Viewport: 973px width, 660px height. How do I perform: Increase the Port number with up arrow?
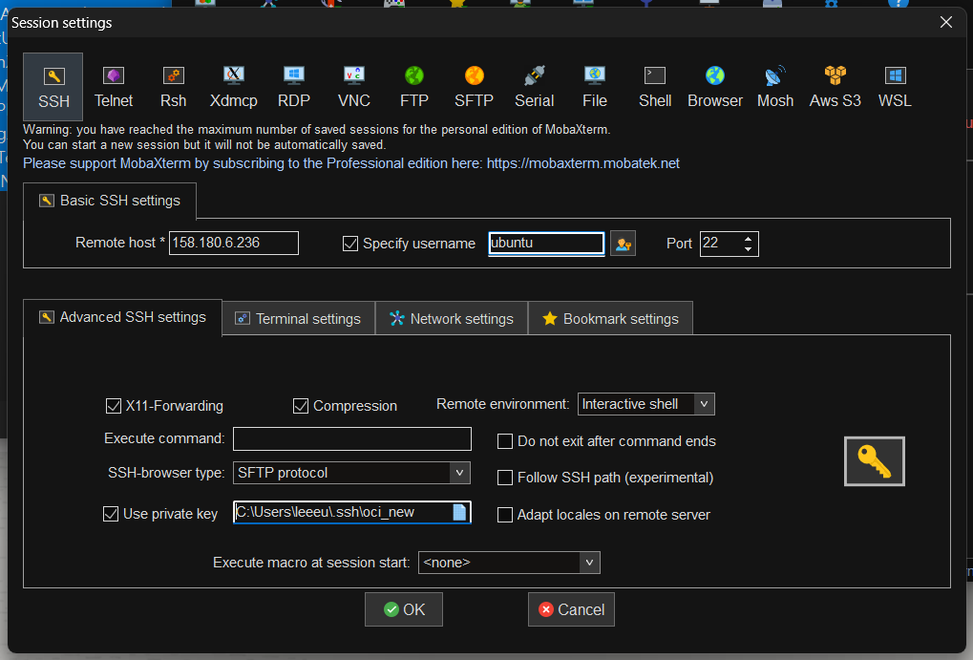[x=749, y=239]
